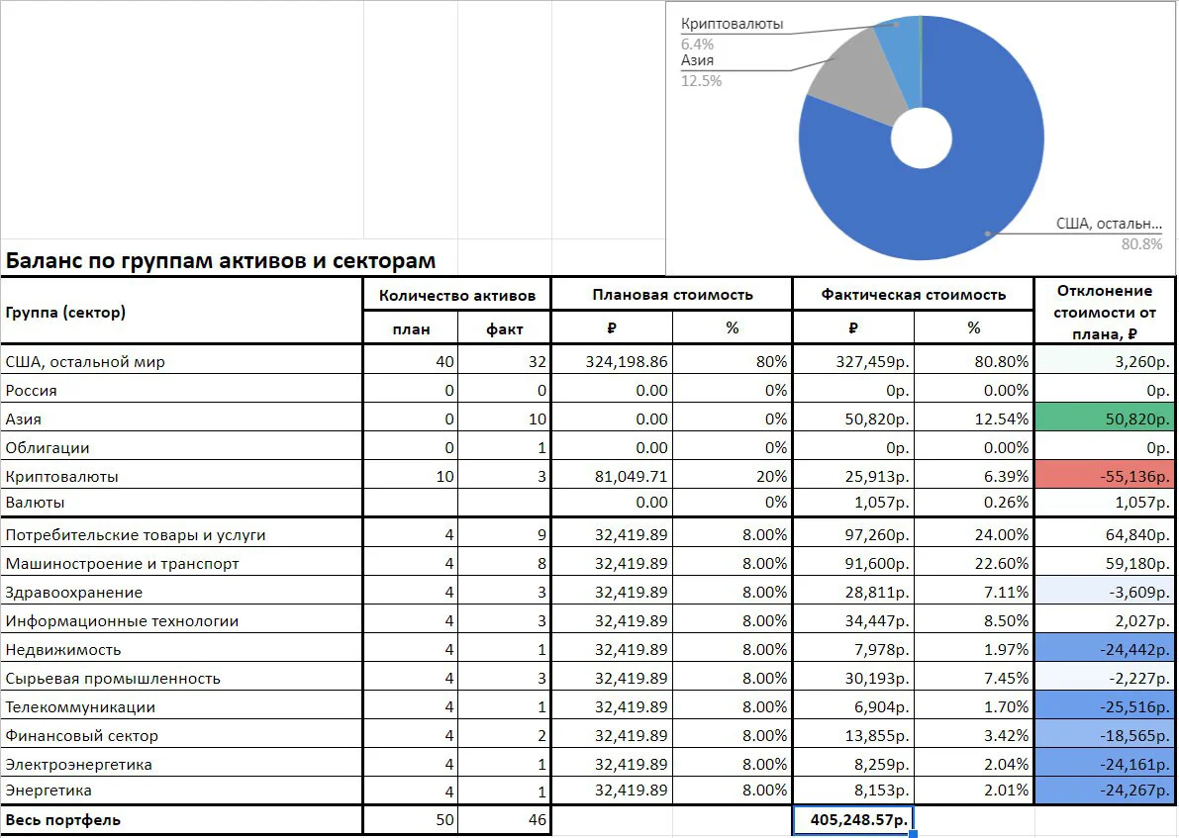
Task: Click the Фактическая стоимость header cell
Action: pos(914,295)
